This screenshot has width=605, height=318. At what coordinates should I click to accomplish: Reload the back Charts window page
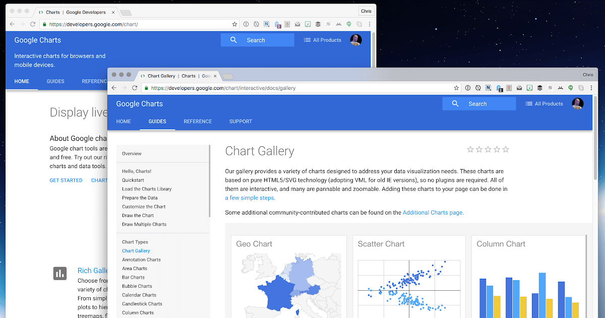33,24
